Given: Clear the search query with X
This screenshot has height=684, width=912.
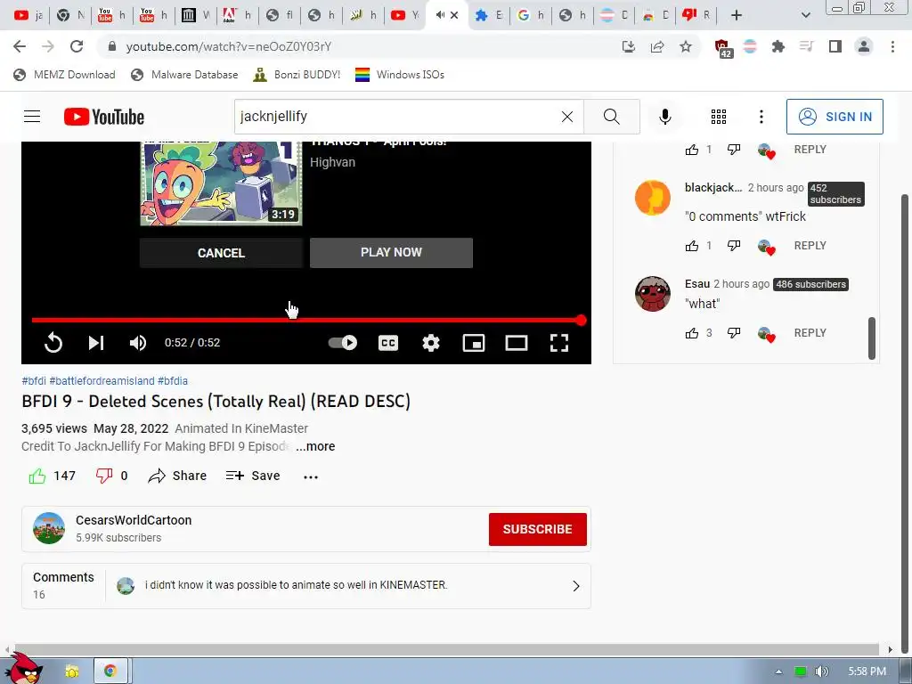Looking at the screenshot, I should tap(567, 117).
